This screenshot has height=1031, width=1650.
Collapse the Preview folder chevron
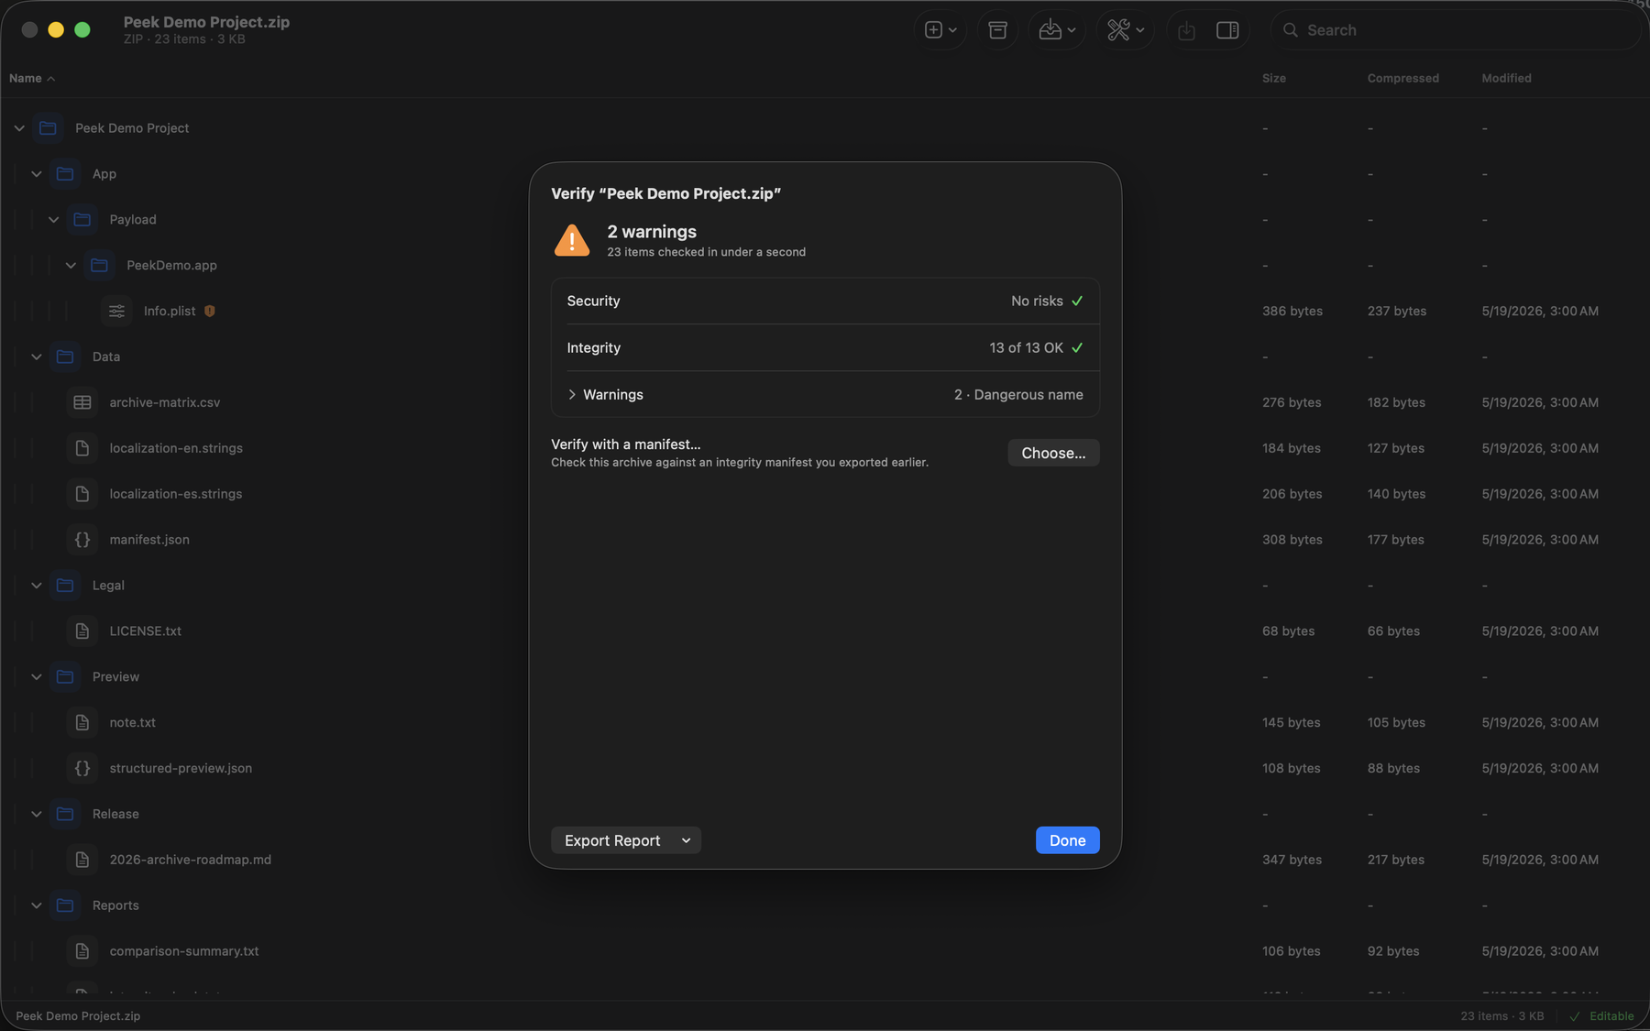[x=37, y=677]
